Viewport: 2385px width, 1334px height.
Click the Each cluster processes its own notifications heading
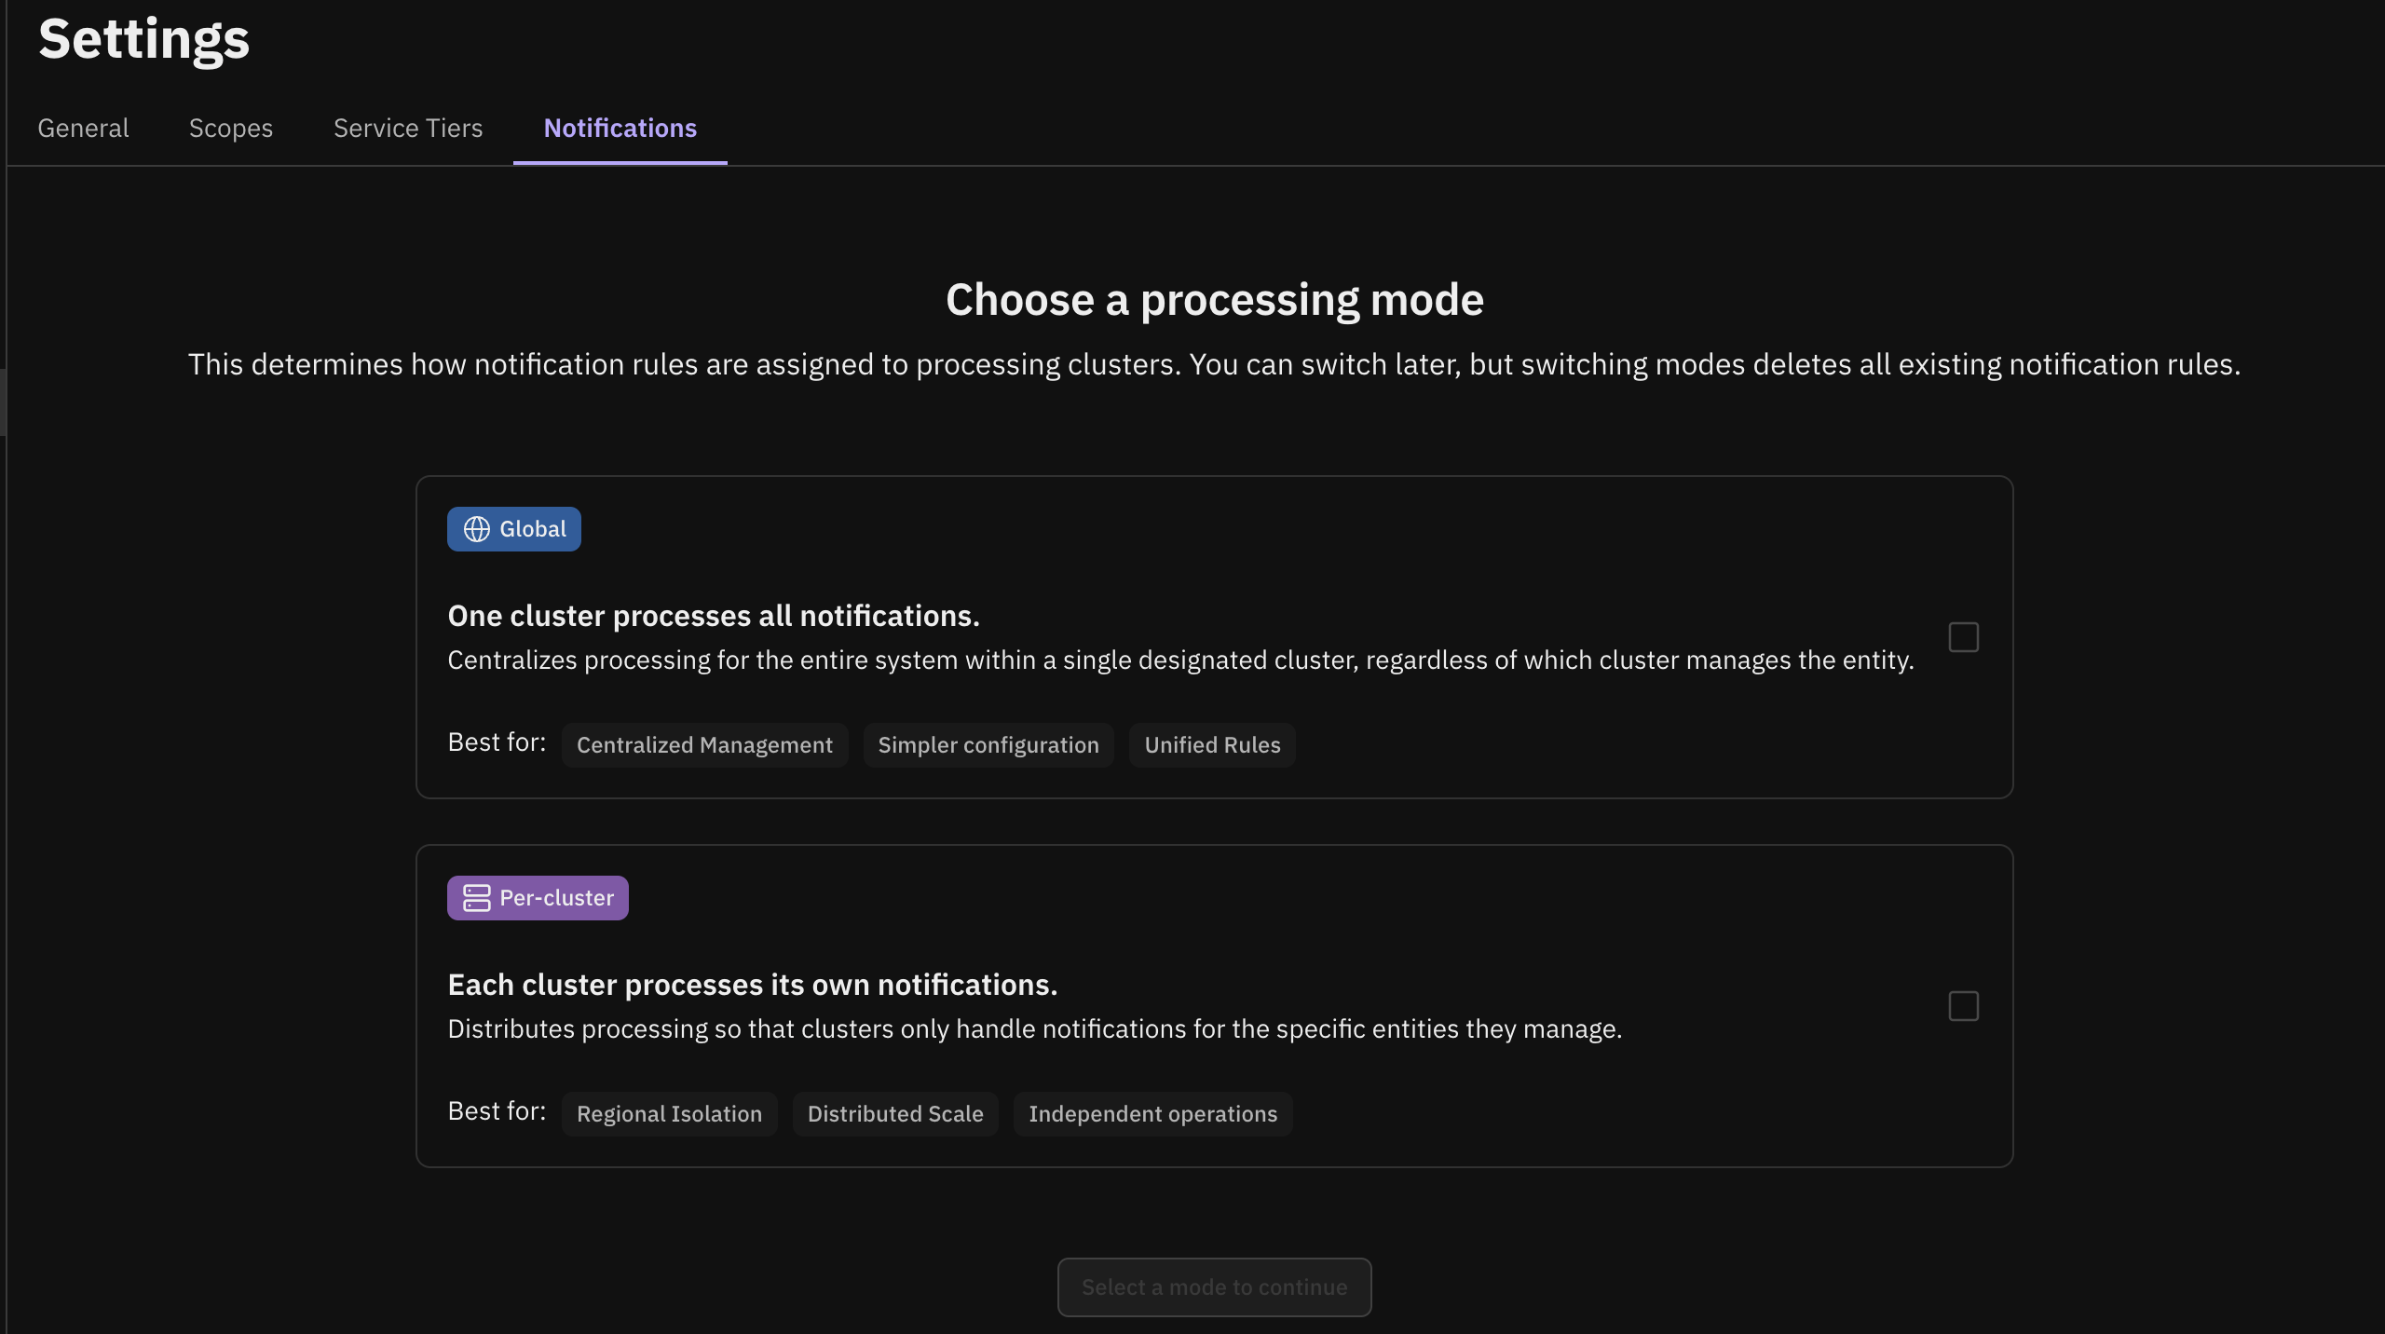tap(753, 985)
